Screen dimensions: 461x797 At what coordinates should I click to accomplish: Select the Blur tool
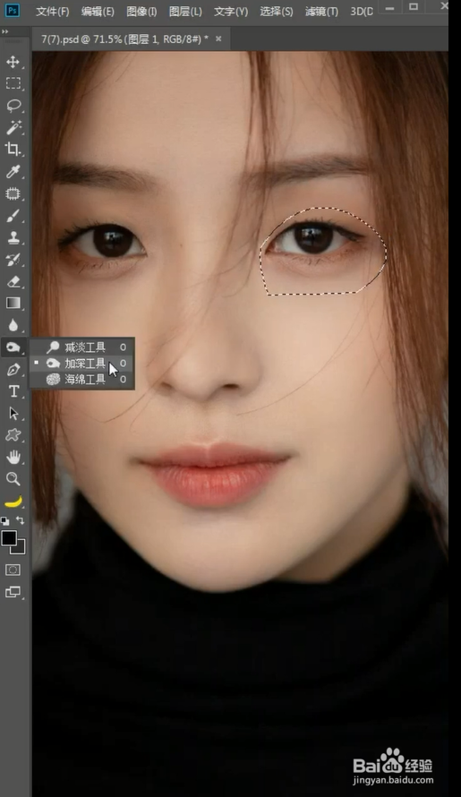point(13,325)
